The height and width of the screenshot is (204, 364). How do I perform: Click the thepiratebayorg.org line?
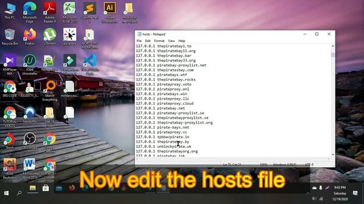[167, 151]
